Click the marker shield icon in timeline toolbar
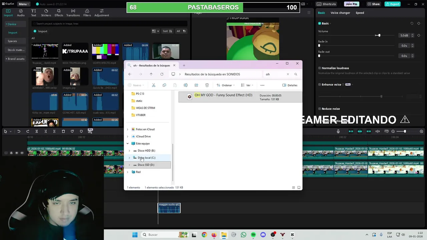The height and width of the screenshot is (240, 427). pyautogui.click(x=81, y=131)
